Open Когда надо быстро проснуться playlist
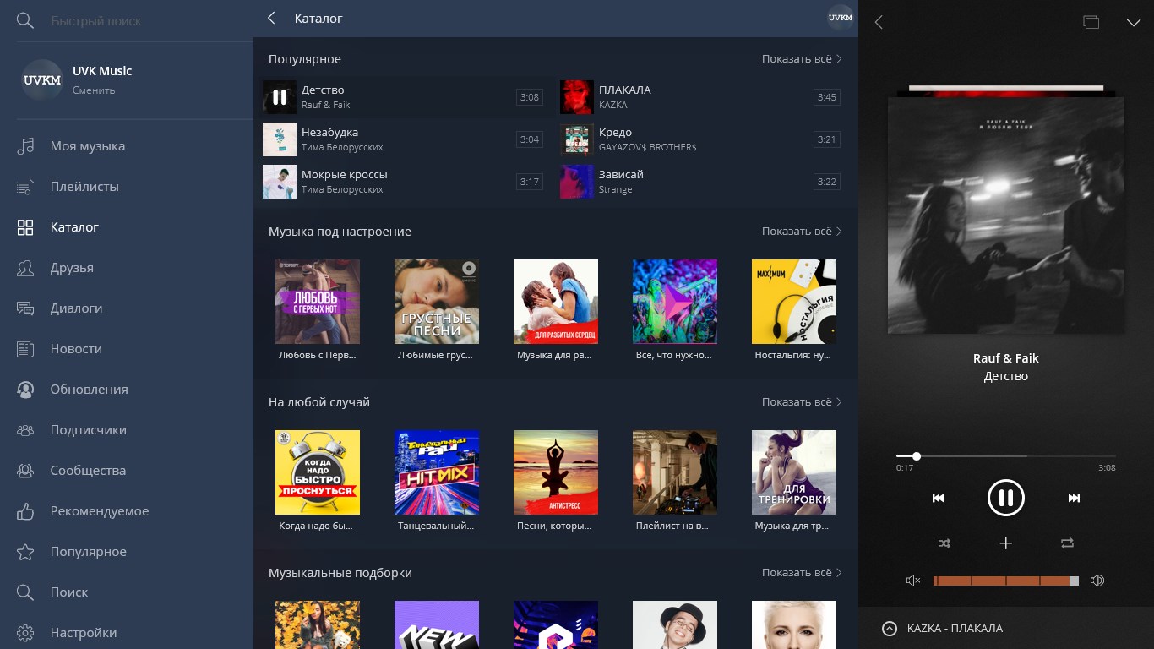Screen dimensions: 1154x649 click(318, 472)
